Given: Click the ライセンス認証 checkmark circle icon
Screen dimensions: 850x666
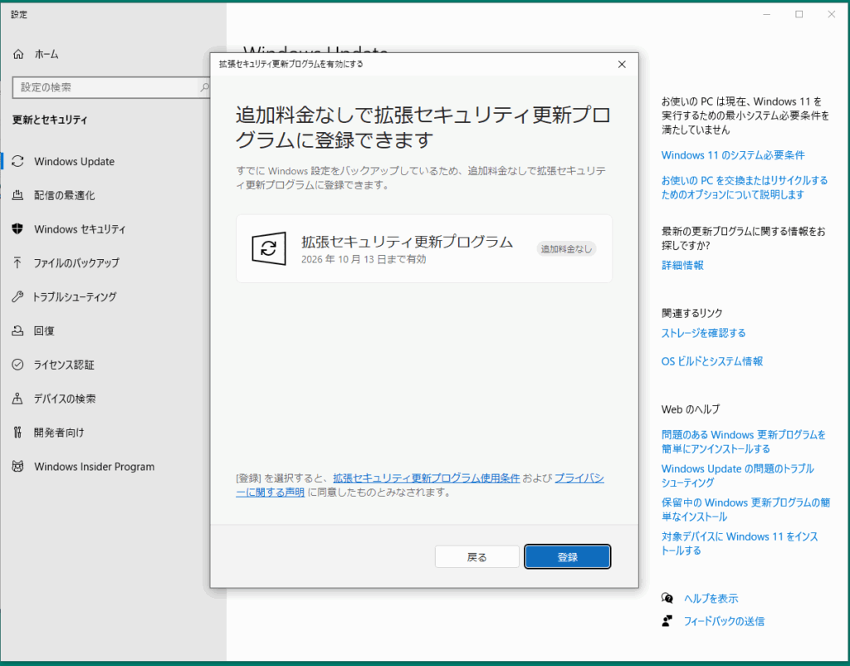Looking at the screenshot, I should pos(18,365).
